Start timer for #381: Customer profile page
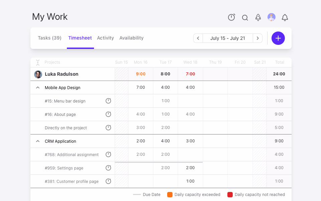The image size is (321, 201). pos(108,181)
